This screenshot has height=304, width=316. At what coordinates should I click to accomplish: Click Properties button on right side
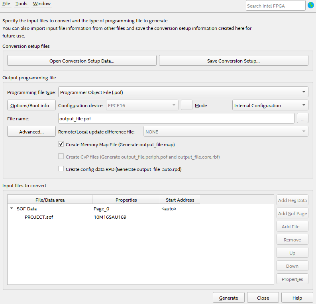point(292,279)
